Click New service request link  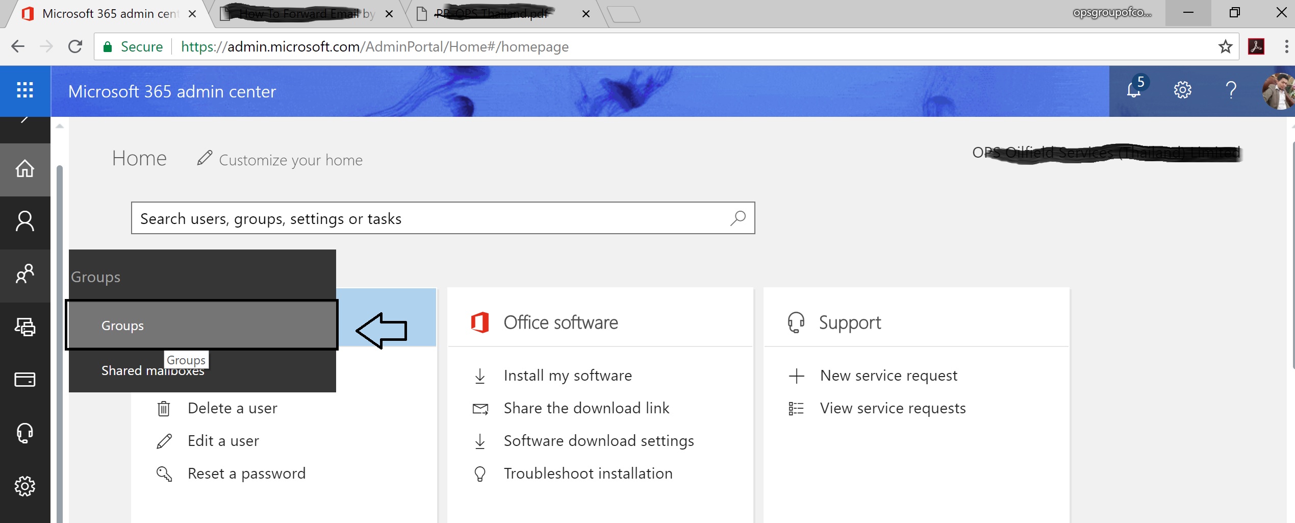click(888, 376)
